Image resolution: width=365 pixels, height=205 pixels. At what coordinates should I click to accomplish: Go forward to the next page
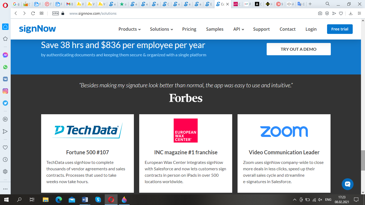coord(24,13)
